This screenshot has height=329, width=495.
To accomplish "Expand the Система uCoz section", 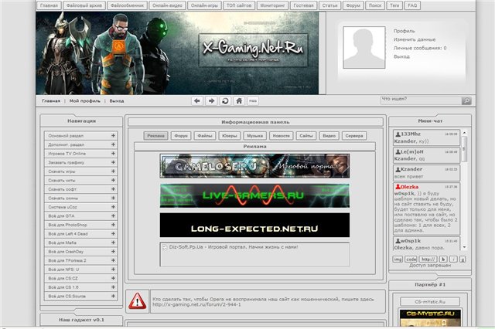I will click(x=113, y=207).
